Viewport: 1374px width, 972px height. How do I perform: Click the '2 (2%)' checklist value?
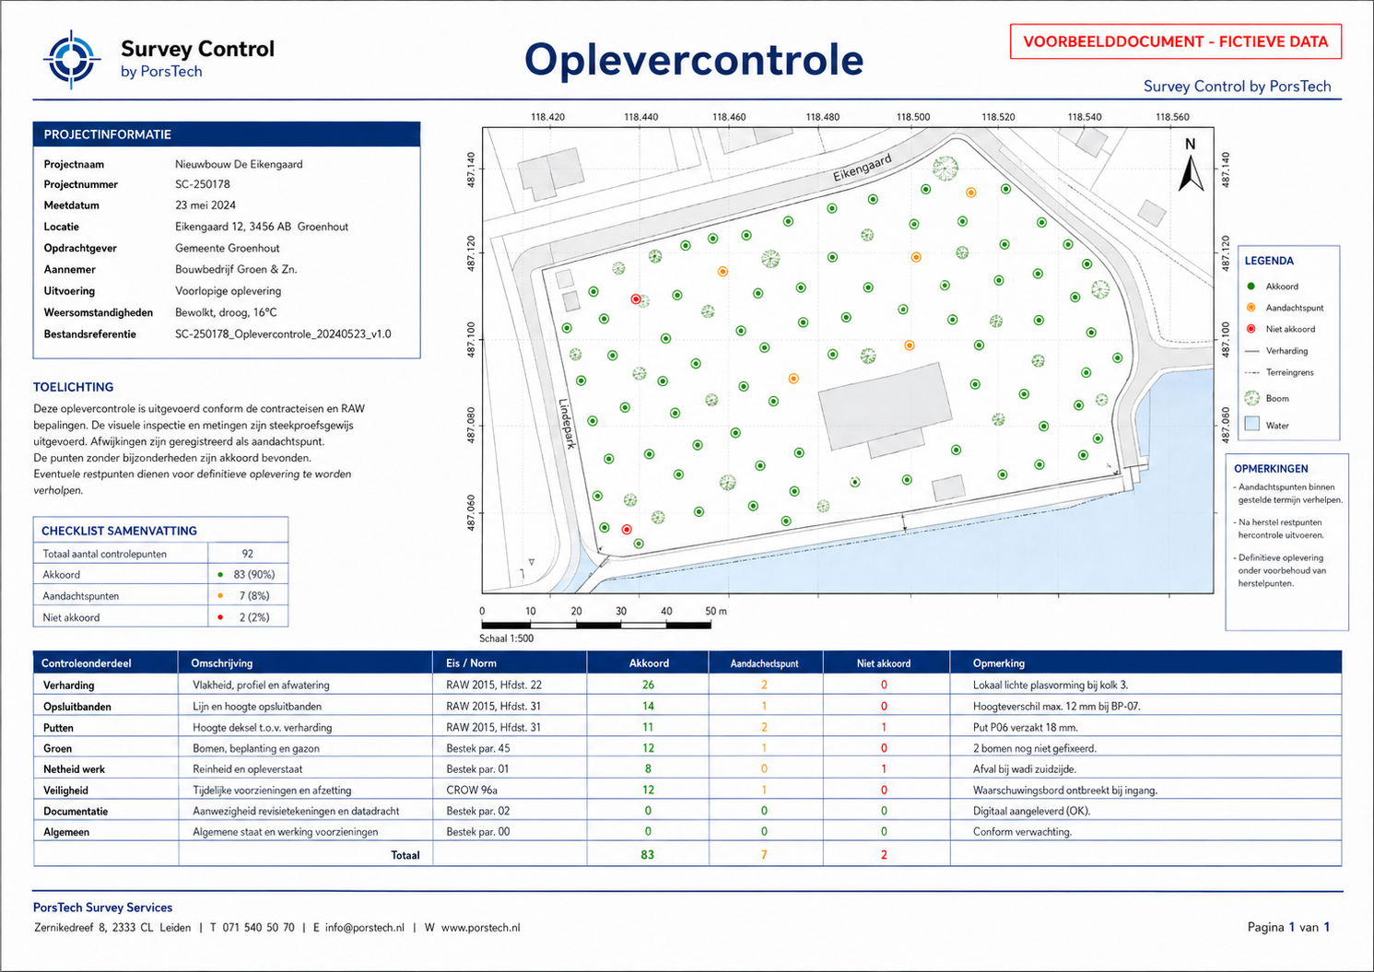pos(254,617)
